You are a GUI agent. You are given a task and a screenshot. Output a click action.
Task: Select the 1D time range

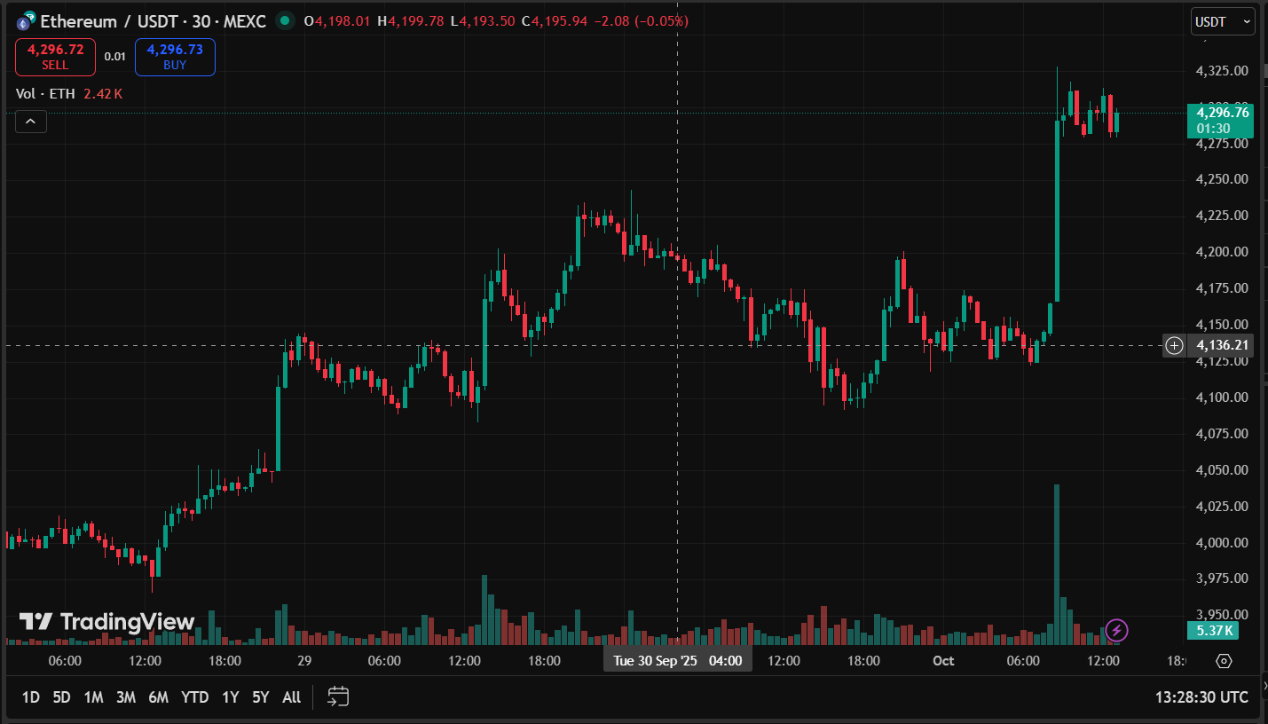30,697
